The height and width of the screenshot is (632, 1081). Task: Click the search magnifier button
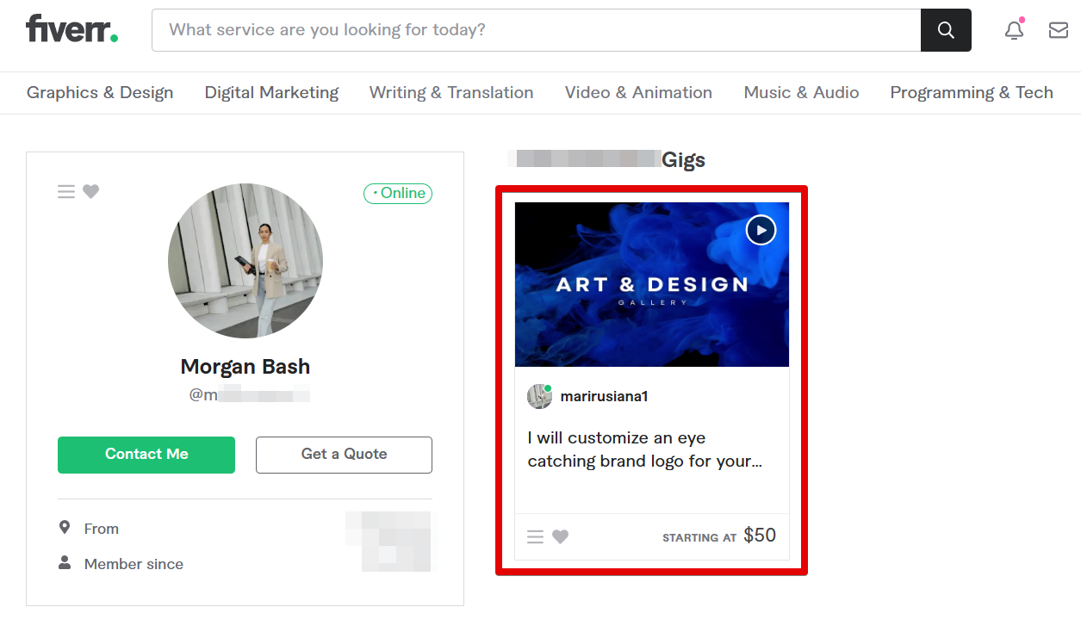946,30
